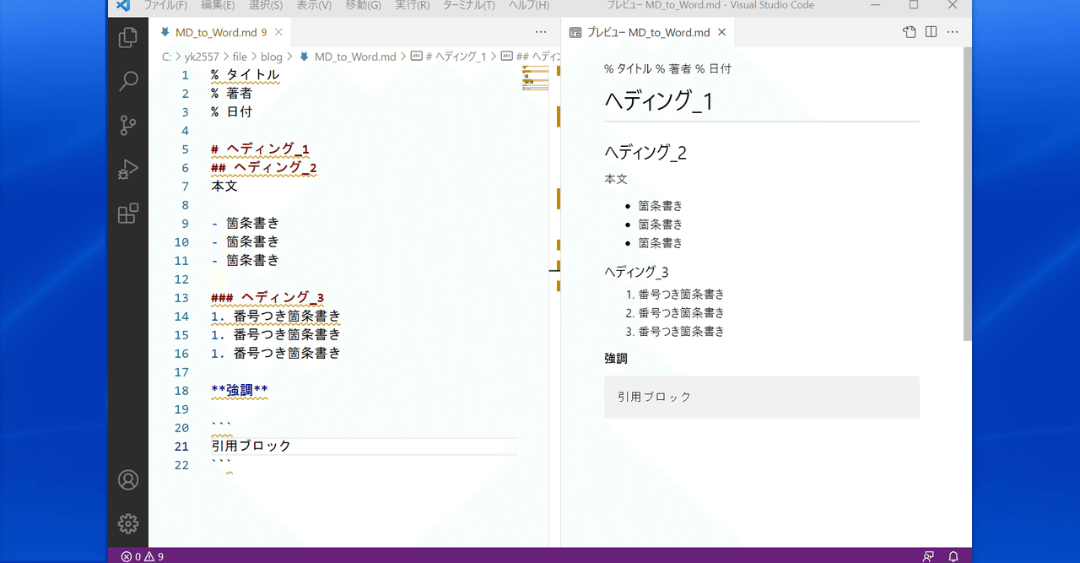Screen dimensions: 1080x563
Task: Open notifications bell in status bar
Action: [953, 556]
